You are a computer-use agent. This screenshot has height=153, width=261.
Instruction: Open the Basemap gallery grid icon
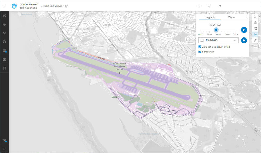pyautogui.click(x=255, y=28)
